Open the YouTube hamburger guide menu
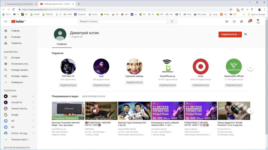Screen dimensions: 268x150 pos(6,21)
